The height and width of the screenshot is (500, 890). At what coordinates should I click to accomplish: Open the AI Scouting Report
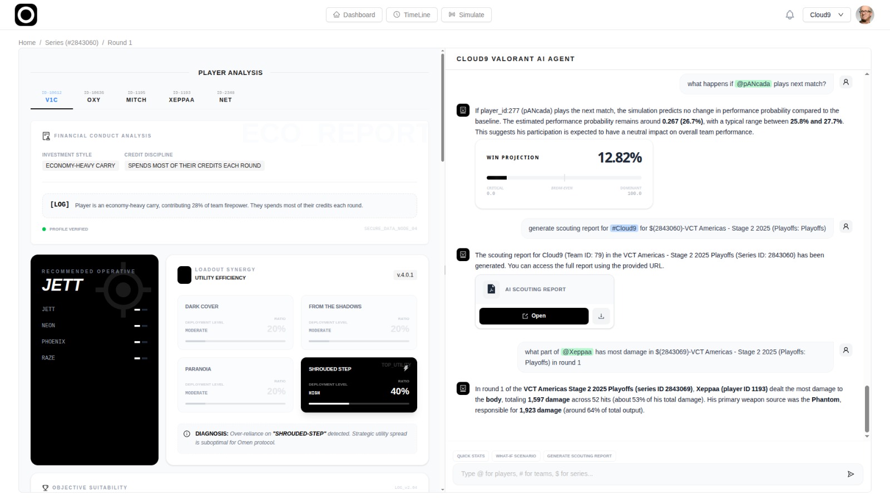coord(534,316)
